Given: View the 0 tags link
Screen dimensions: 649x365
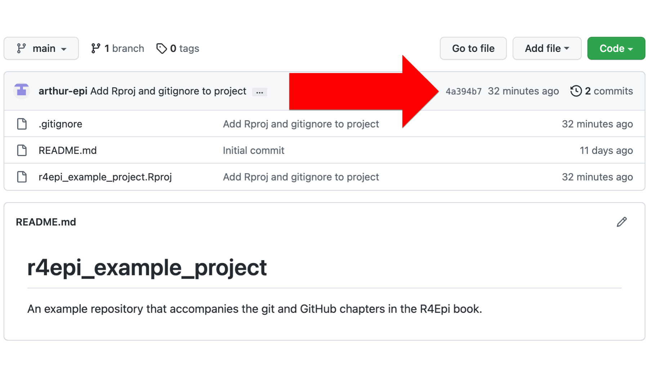Looking at the screenshot, I should pyautogui.click(x=178, y=48).
